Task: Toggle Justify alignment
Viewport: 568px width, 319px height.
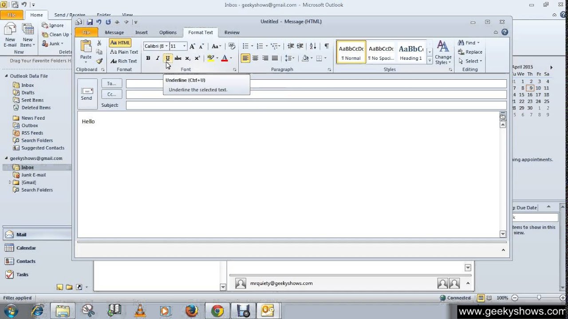Action: click(275, 58)
